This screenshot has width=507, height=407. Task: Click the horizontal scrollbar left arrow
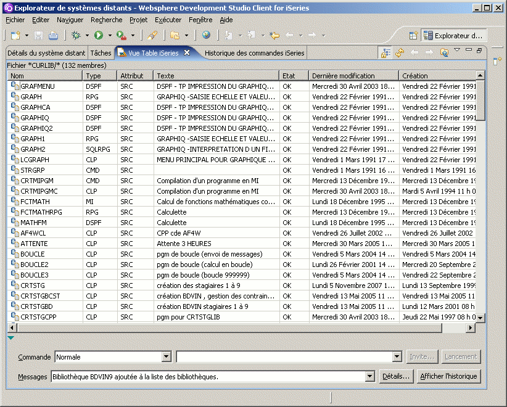click(x=12, y=328)
